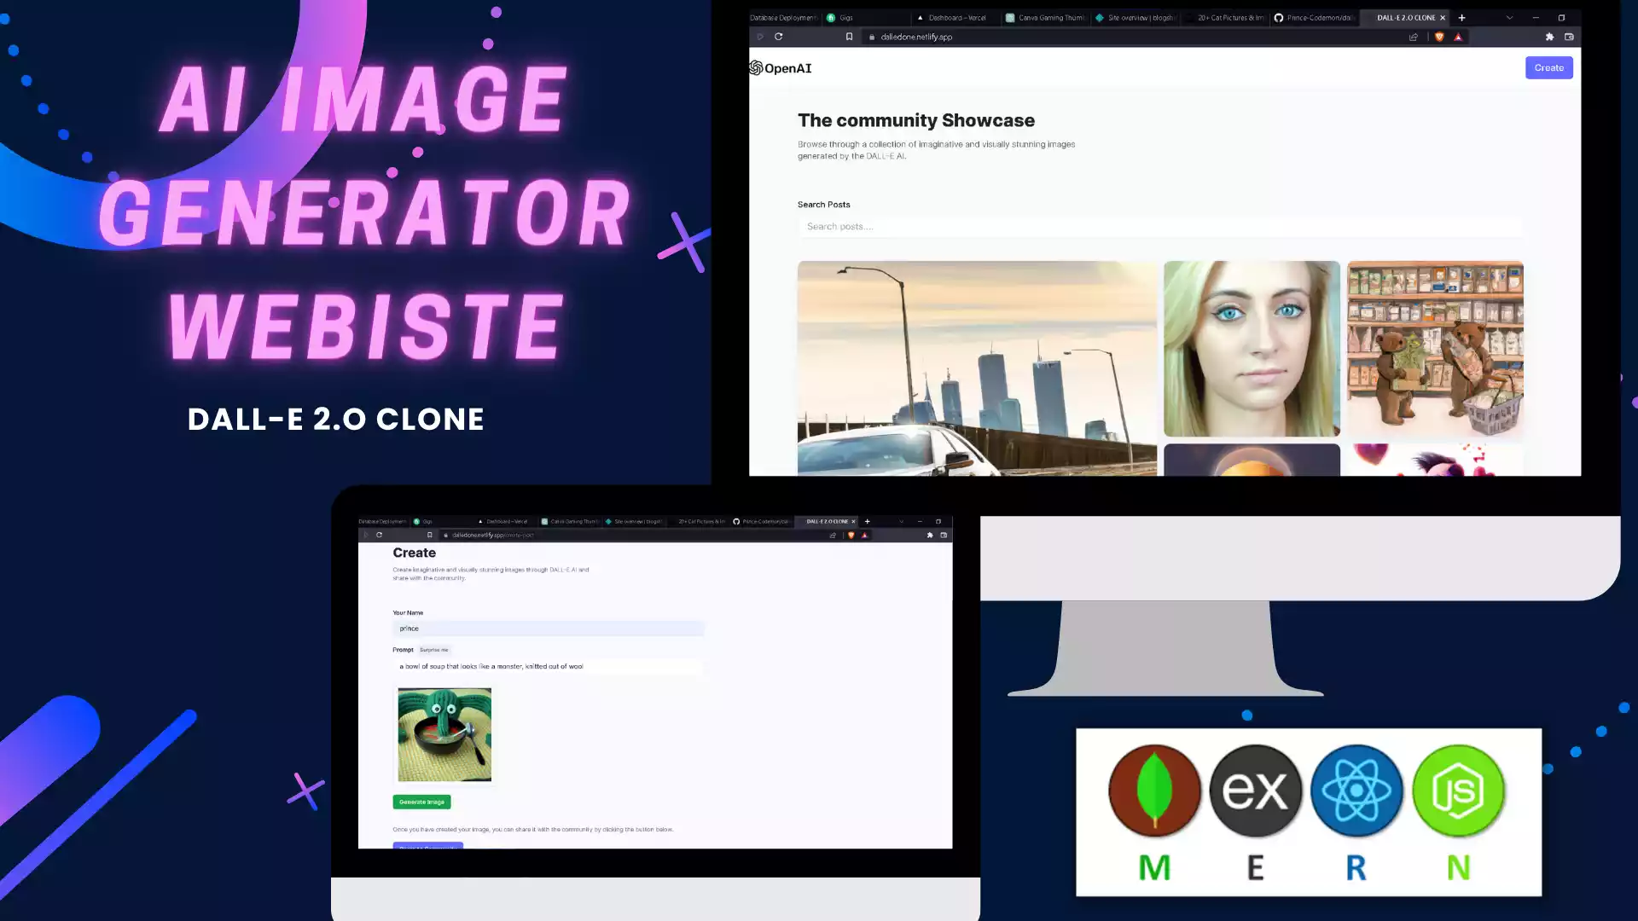Click the React atom logo

(x=1356, y=790)
